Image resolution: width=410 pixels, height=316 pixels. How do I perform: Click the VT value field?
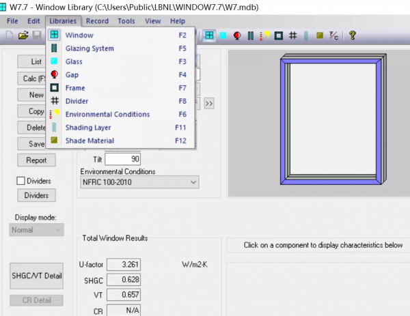point(124,295)
